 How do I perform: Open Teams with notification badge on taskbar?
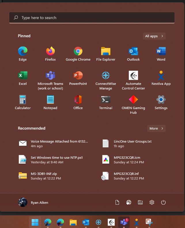(124, 222)
